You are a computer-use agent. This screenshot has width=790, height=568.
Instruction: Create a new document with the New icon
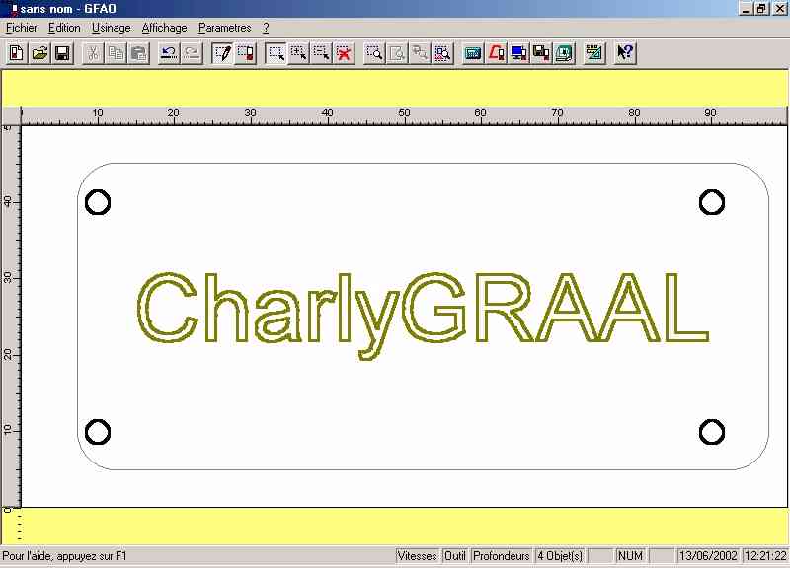(17, 53)
